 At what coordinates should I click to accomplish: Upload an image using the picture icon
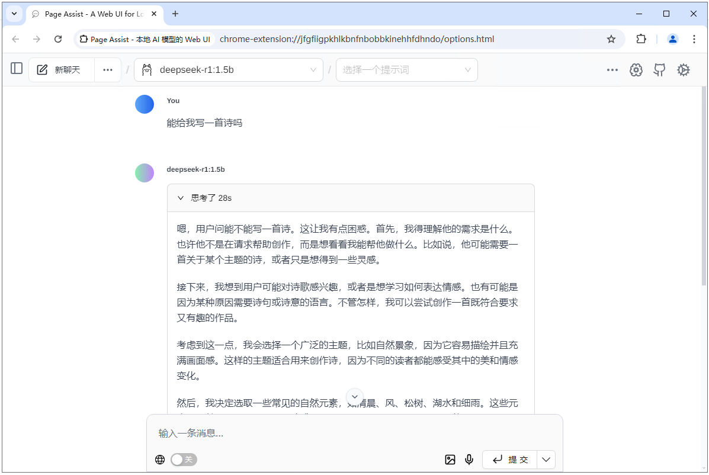[450, 460]
